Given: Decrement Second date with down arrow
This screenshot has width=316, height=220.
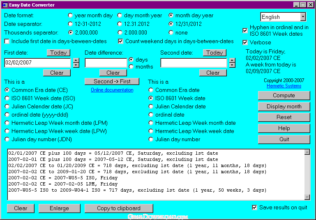Looking at the screenshot, I should pyautogui.click(x=232, y=65).
